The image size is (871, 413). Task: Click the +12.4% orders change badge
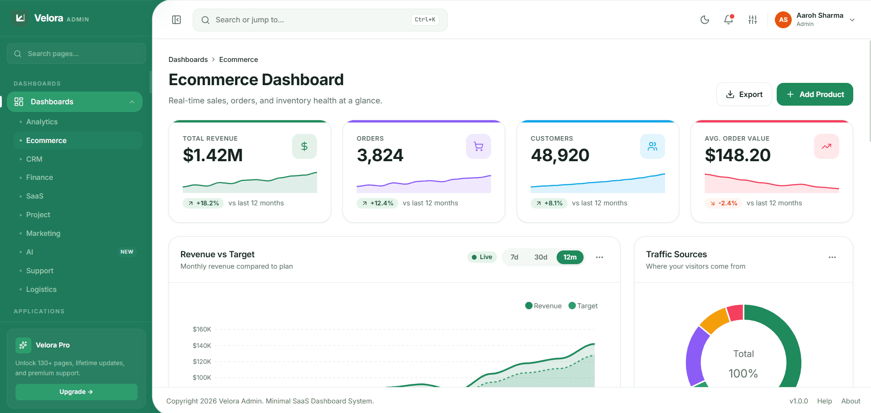377,203
